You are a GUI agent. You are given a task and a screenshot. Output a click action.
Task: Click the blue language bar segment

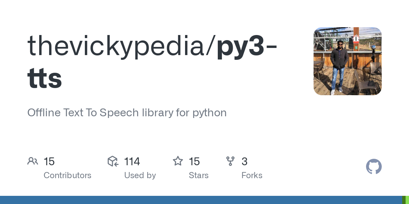[201, 200]
